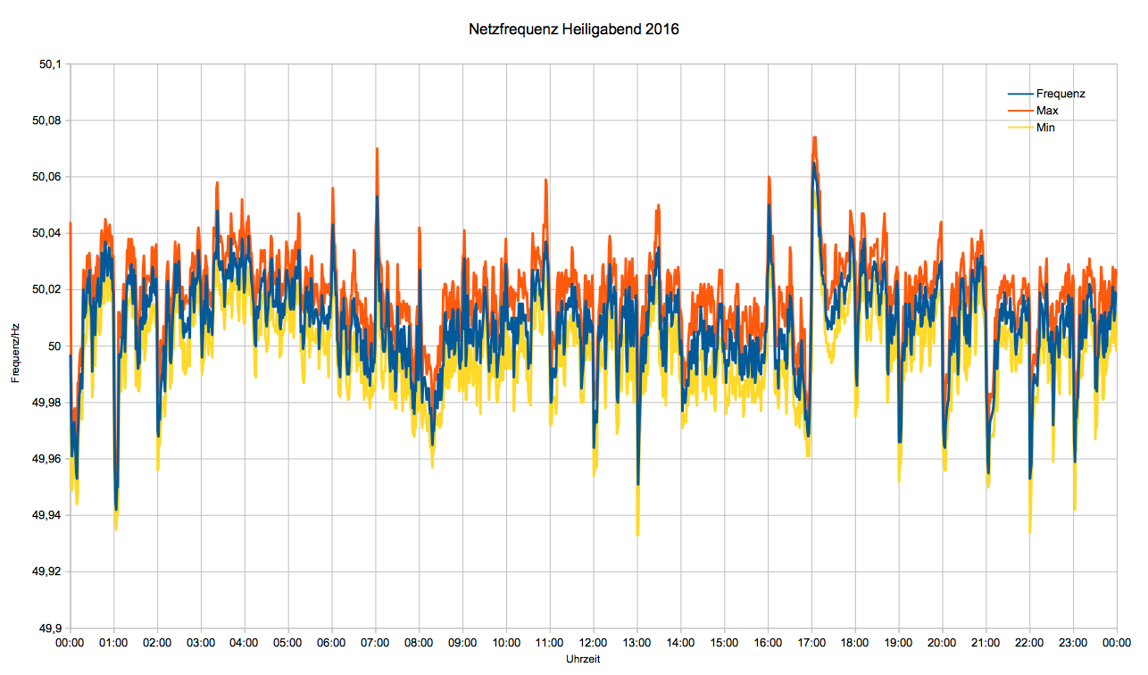The width and height of the screenshot is (1148, 675).
Task: Click the 50,06 y-axis label
Action: [48, 177]
